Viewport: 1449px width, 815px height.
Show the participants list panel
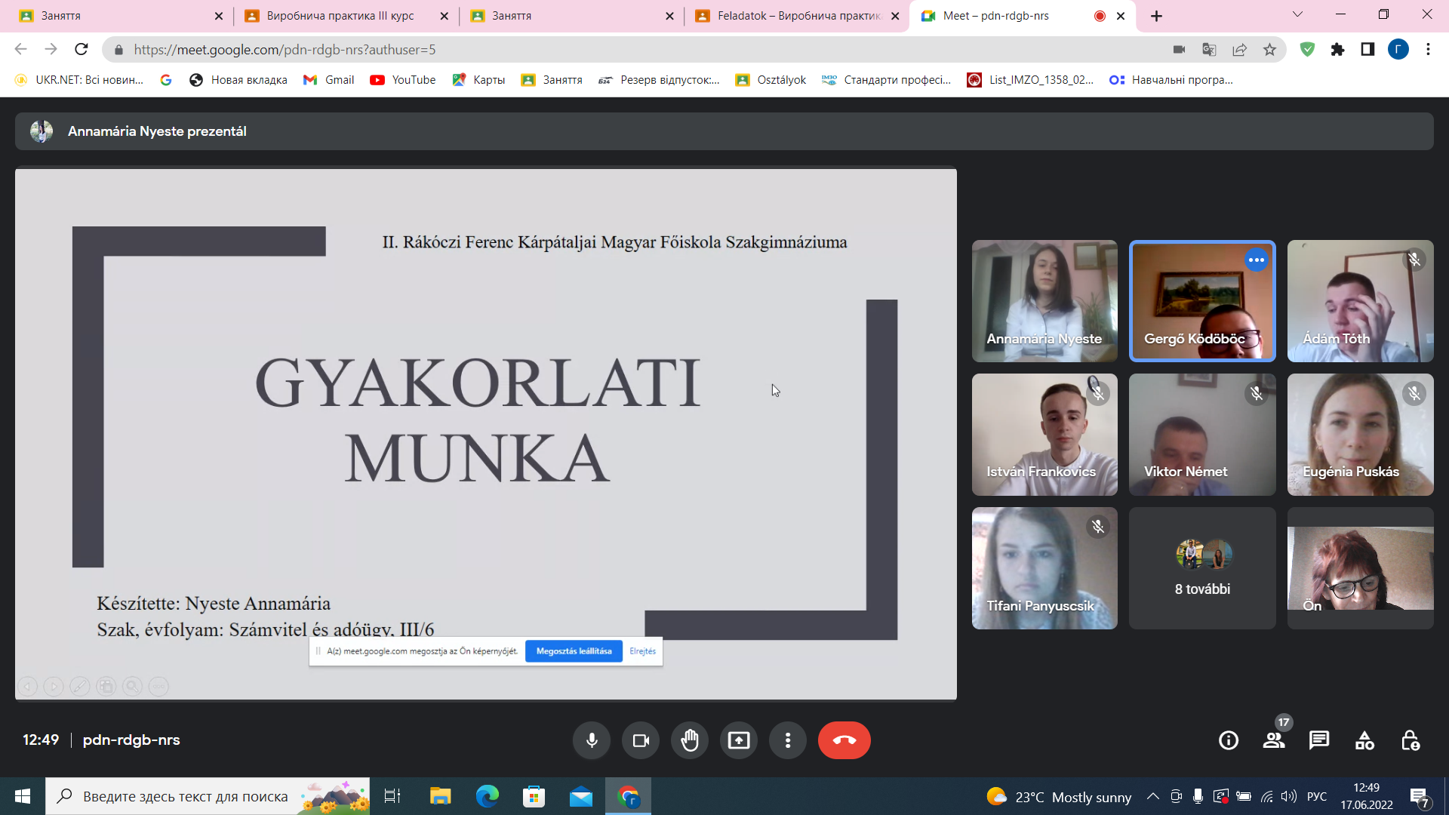coord(1274,740)
